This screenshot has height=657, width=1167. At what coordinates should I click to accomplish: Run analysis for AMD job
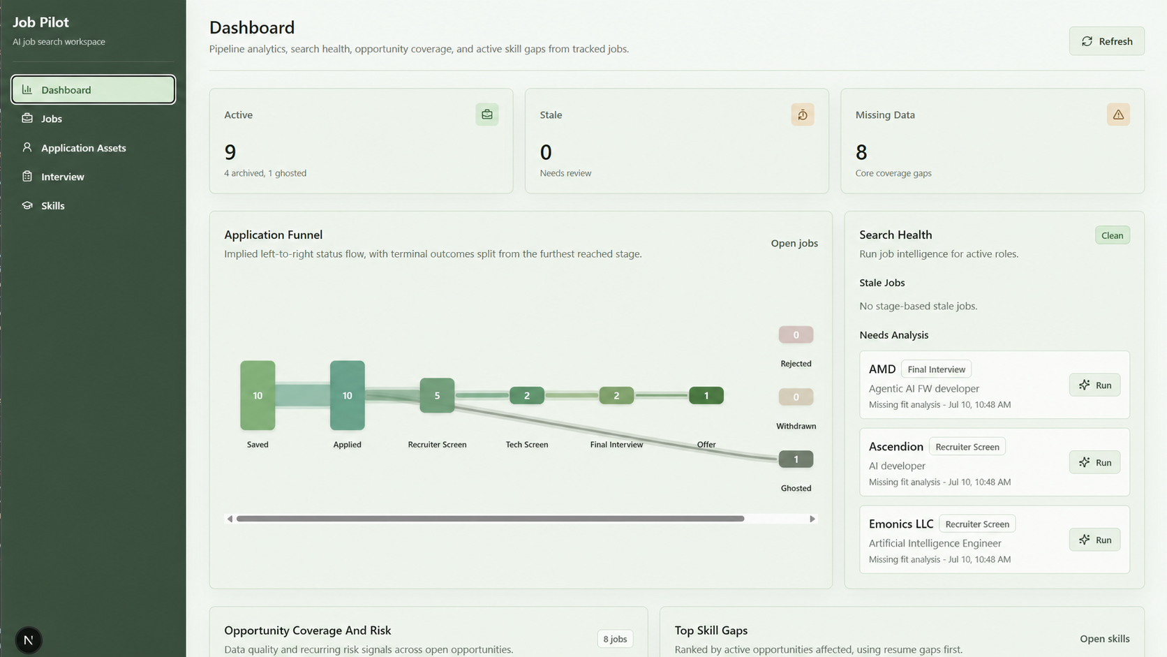[1094, 385]
